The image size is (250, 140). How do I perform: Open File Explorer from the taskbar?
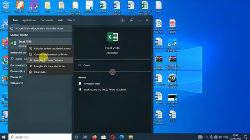[131, 137]
